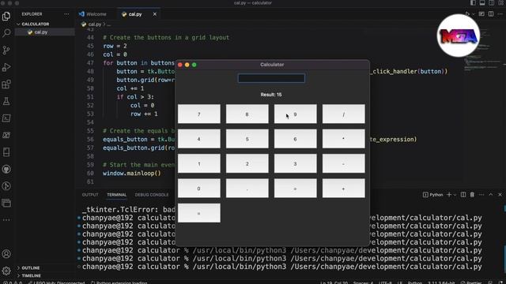Create a new terminal with the plus icon
This screenshot has width=506, height=284.
click(449, 195)
